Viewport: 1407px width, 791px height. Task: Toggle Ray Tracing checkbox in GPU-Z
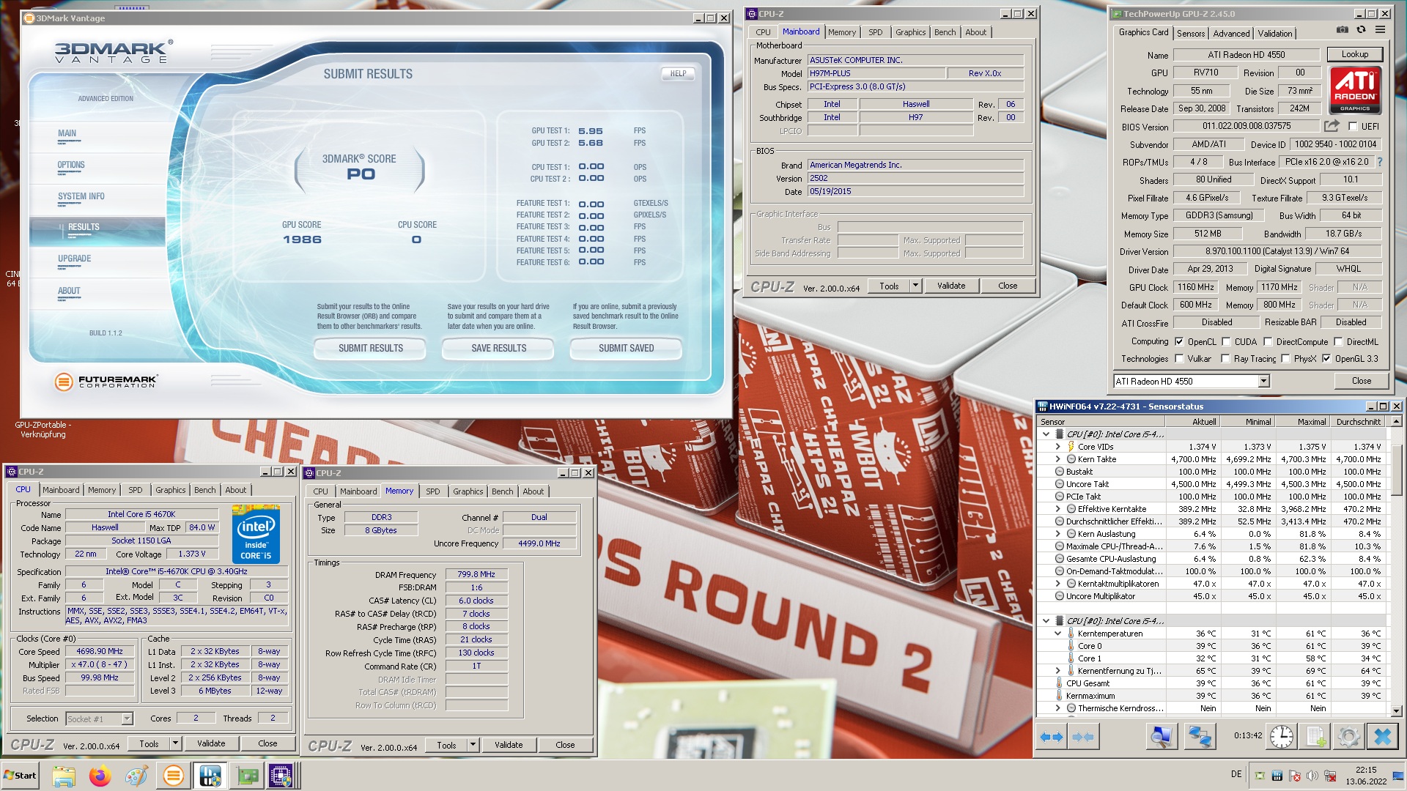[x=1225, y=358]
